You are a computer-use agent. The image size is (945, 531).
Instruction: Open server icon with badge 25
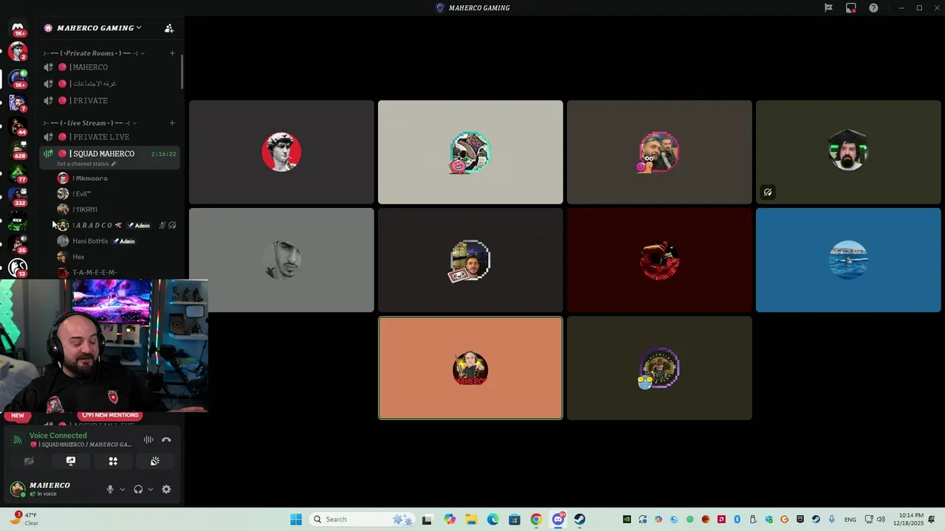pyautogui.click(x=18, y=244)
